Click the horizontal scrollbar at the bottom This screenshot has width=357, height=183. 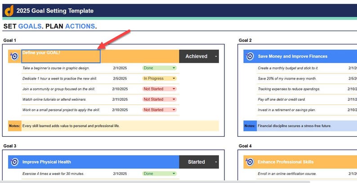(x=155, y=182)
